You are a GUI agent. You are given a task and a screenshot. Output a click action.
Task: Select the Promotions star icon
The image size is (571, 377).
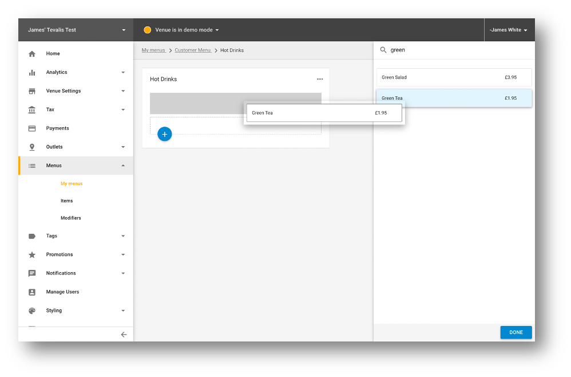(32, 254)
